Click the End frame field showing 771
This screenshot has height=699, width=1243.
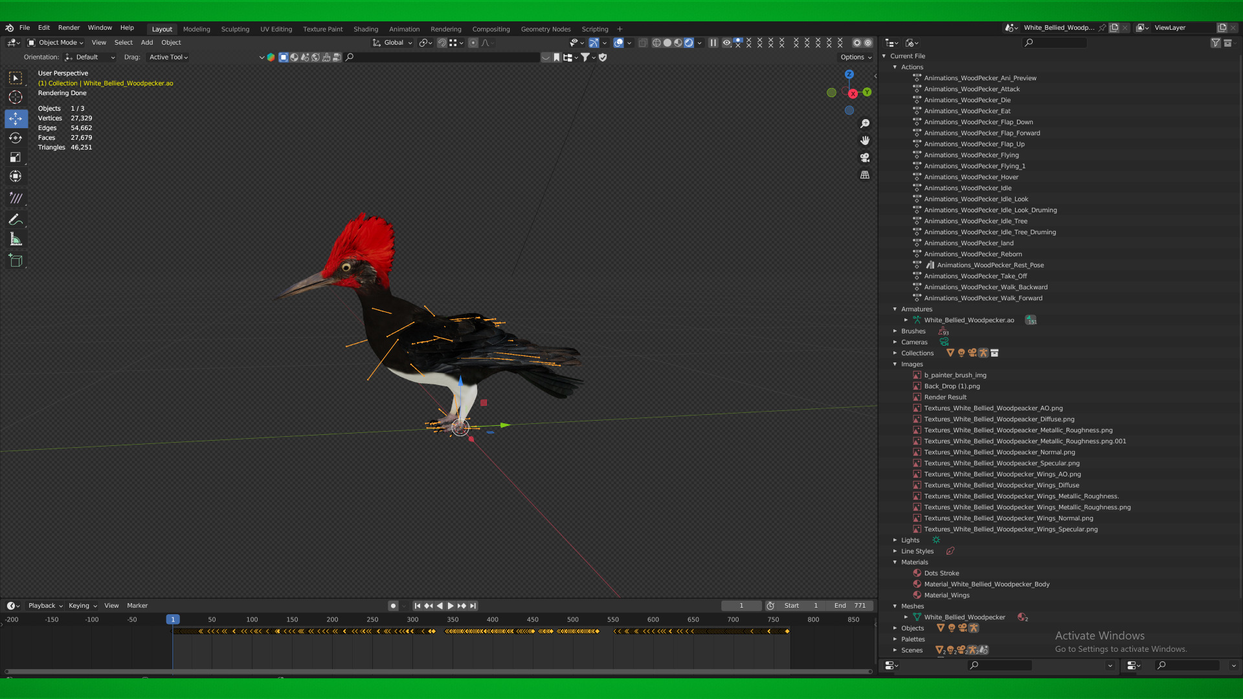pos(850,606)
